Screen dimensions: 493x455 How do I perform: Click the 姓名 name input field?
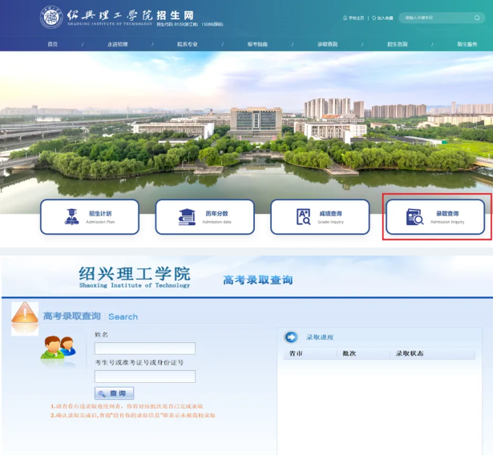[145, 348]
